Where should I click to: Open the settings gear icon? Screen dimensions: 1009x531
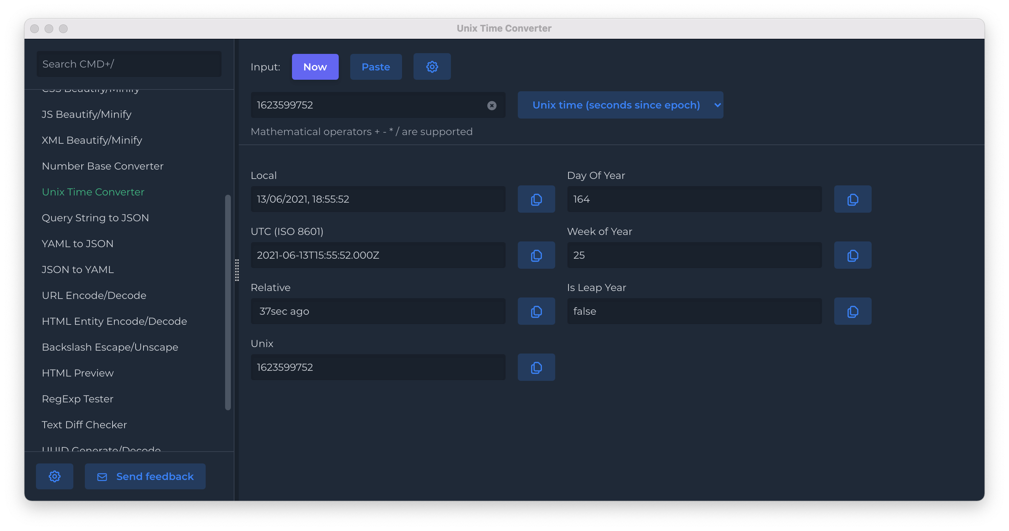432,67
